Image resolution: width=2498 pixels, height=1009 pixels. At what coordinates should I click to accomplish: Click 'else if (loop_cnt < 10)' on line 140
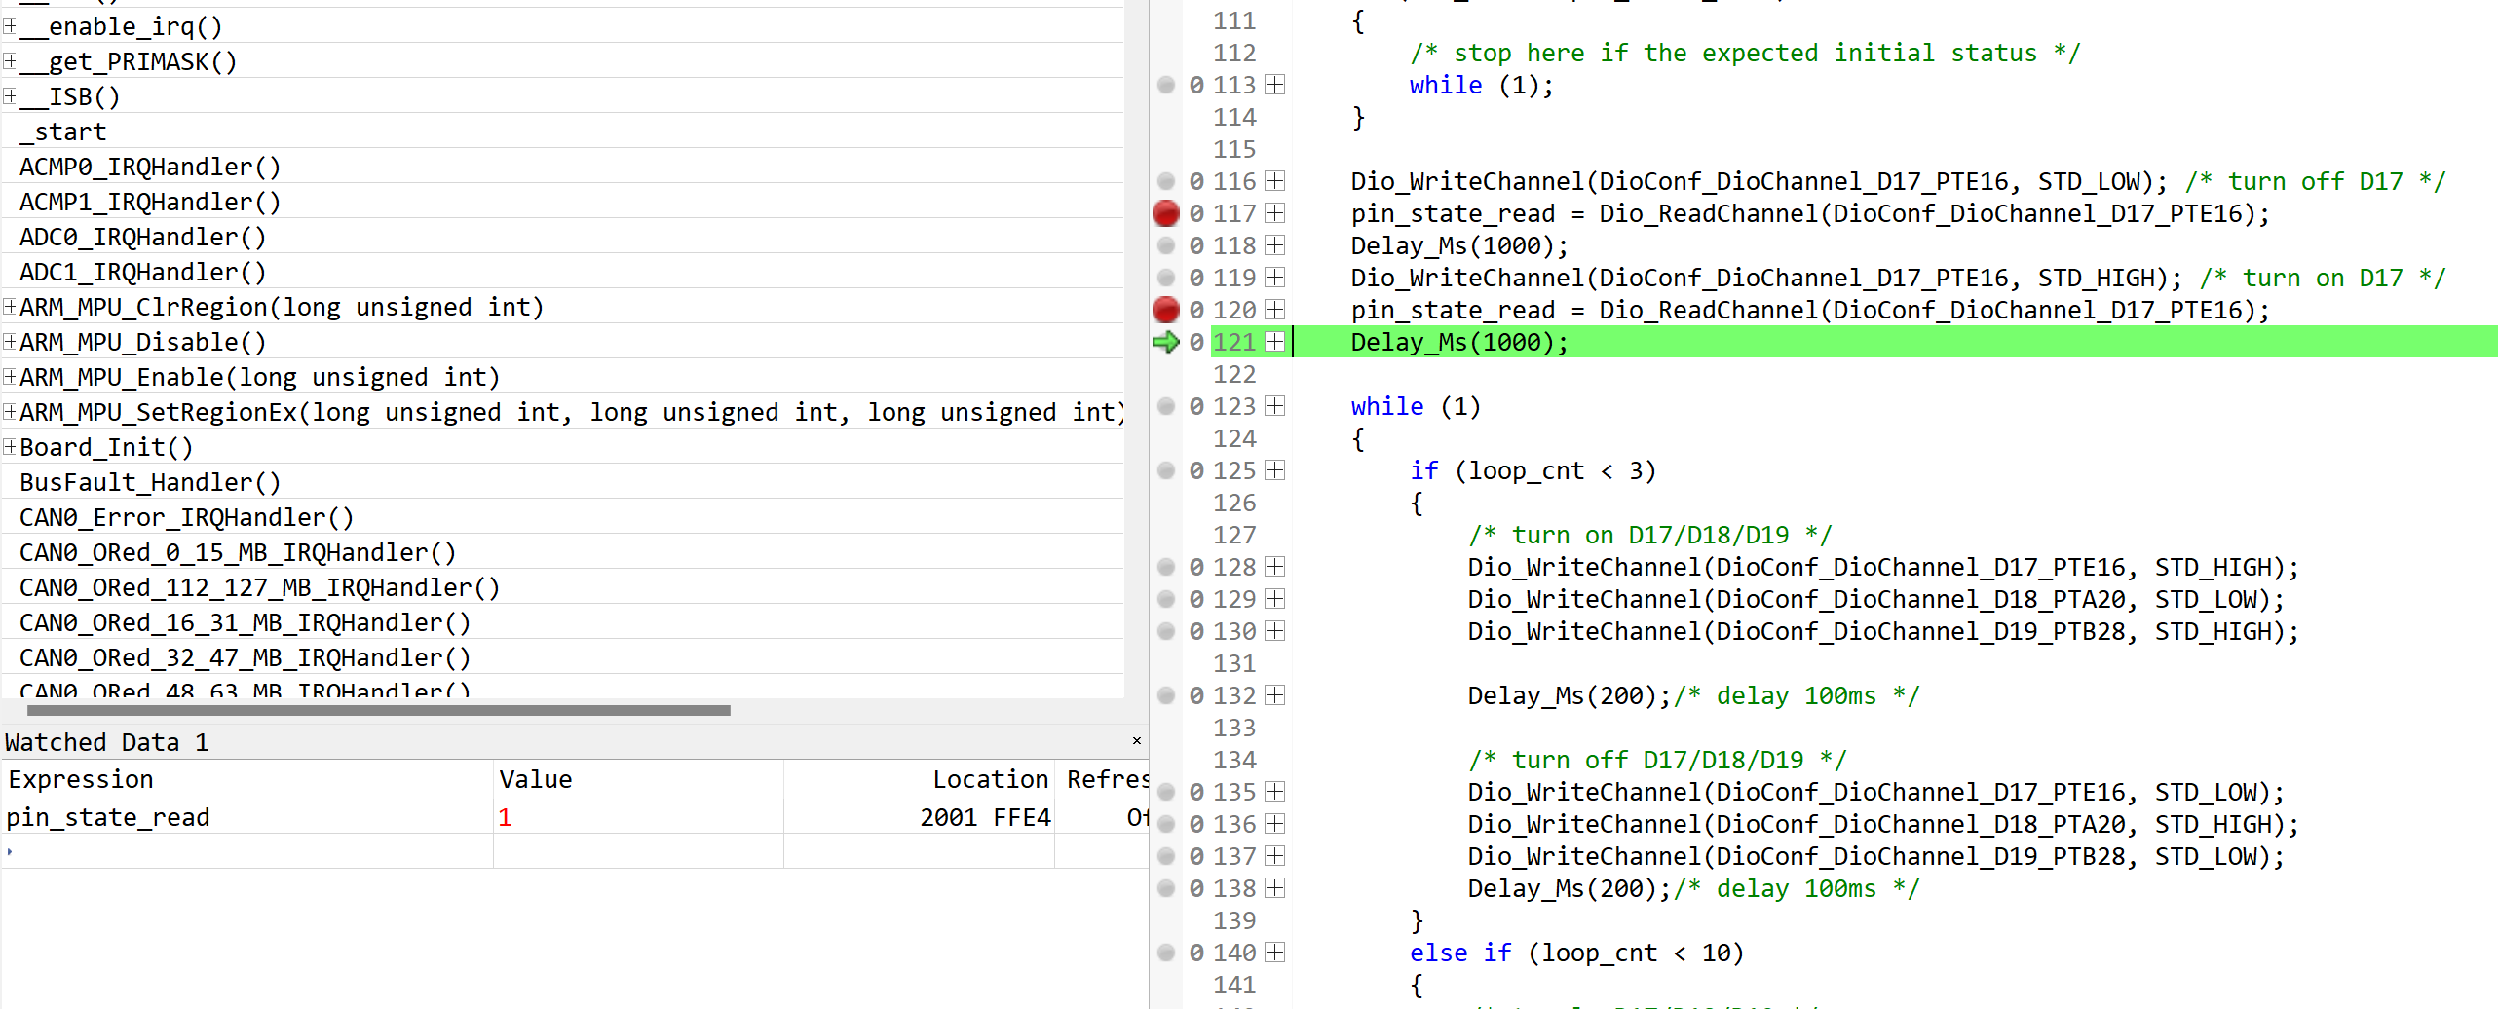click(x=1576, y=953)
